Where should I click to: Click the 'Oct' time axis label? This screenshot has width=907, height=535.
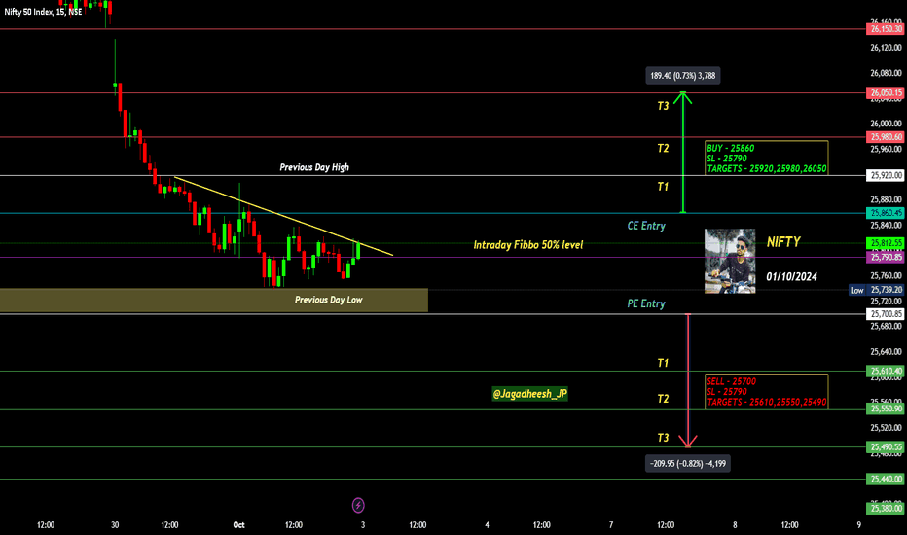pyautogui.click(x=238, y=525)
